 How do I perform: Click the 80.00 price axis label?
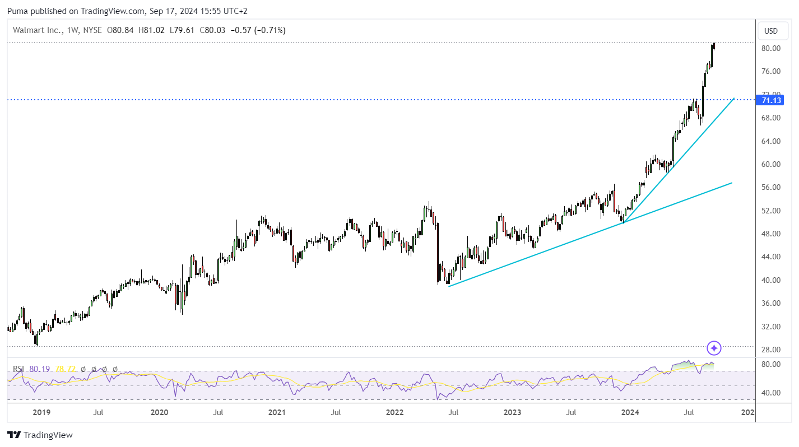pyautogui.click(x=771, y=48)
